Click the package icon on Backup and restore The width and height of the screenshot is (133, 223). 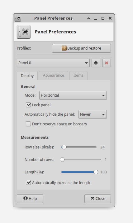(x=64, y=48)
